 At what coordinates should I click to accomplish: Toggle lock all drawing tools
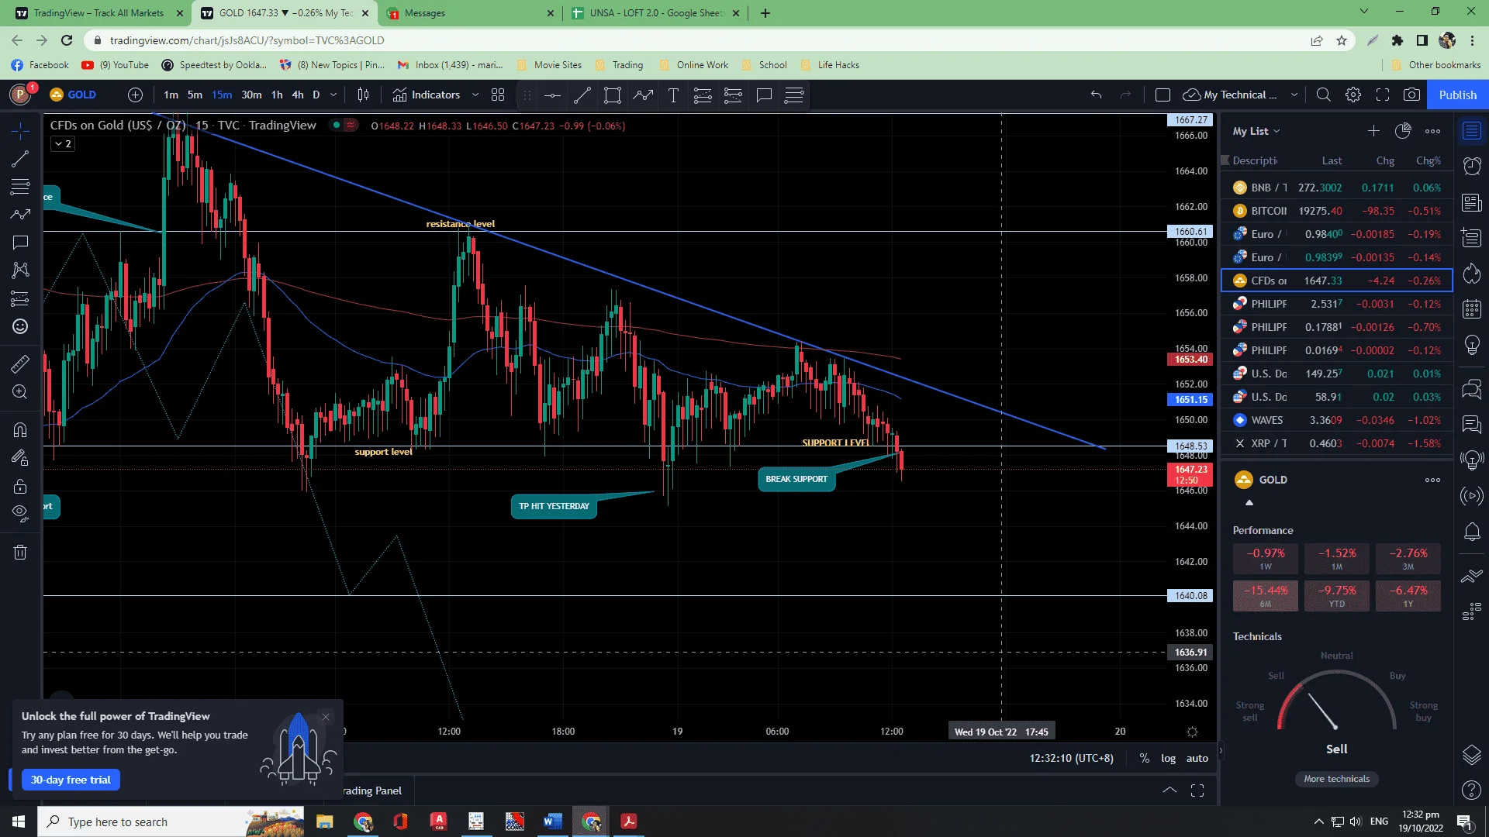coord(20,487)
